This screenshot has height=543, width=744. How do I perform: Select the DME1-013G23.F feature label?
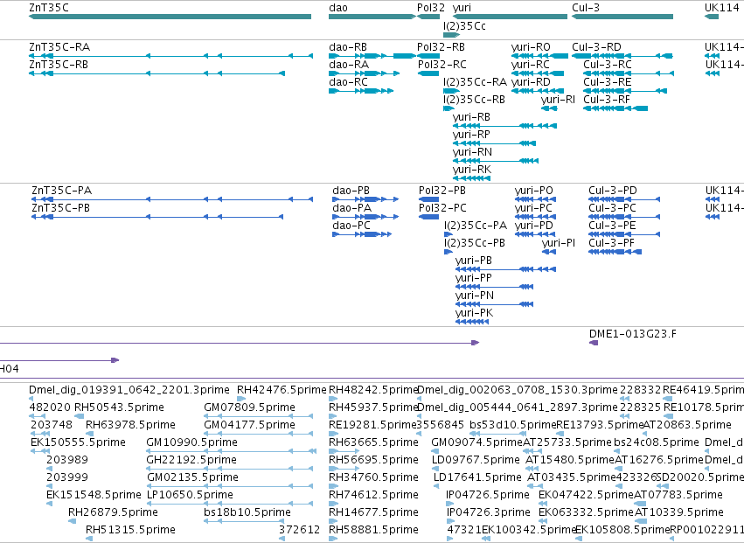[633, 334]
